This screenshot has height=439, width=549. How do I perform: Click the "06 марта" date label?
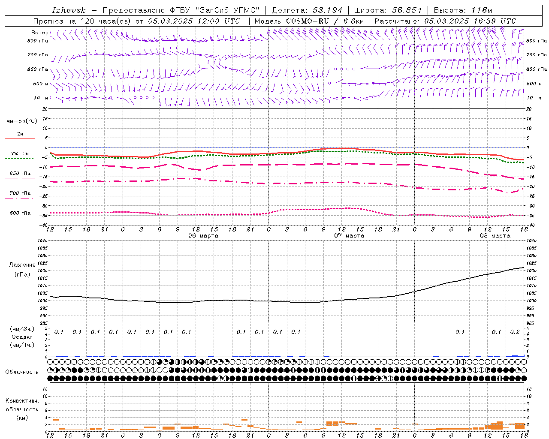203,236
